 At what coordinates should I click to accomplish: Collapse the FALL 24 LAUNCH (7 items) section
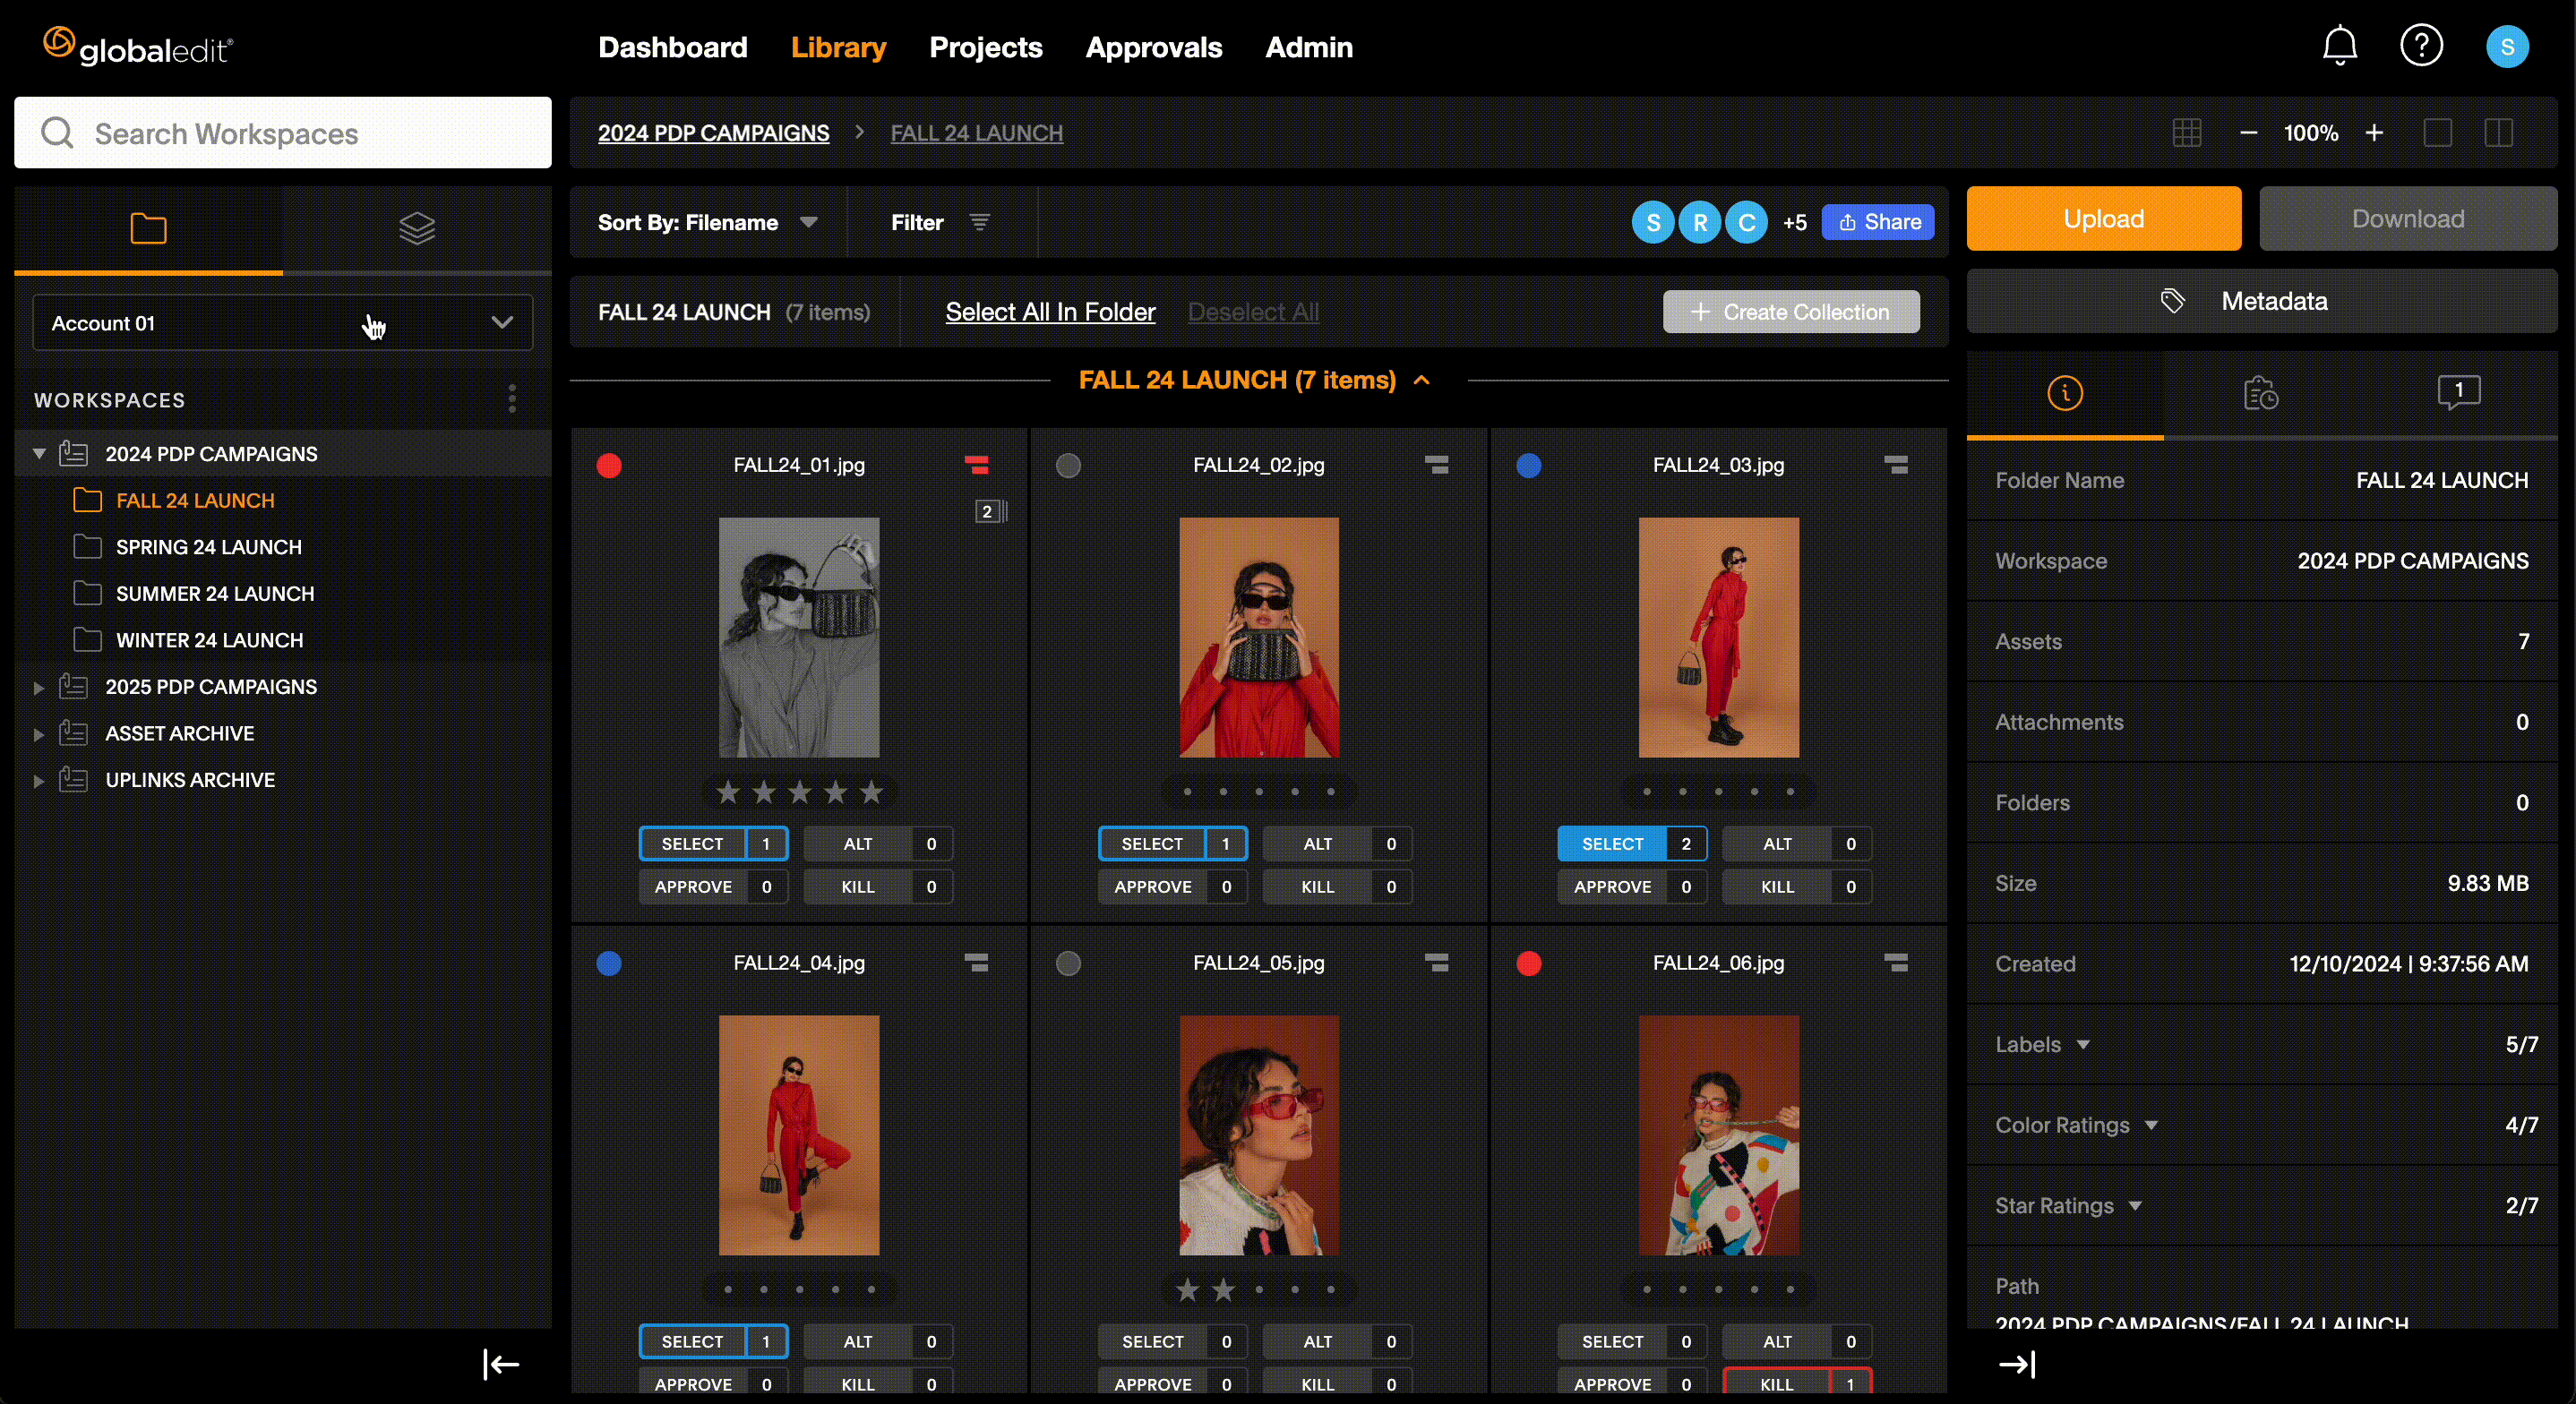click(1421, 380)
